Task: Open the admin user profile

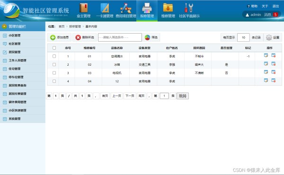Action: point(253,15)
